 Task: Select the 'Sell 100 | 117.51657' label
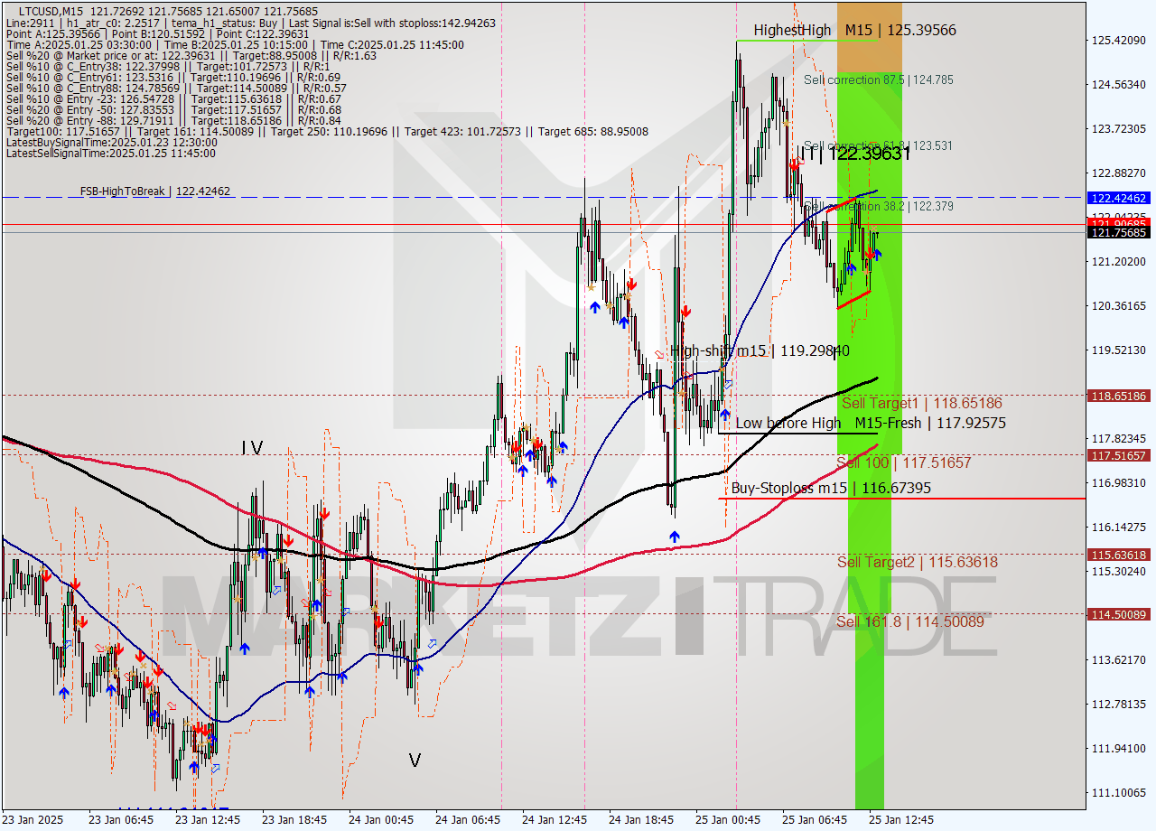click(903, 462)
